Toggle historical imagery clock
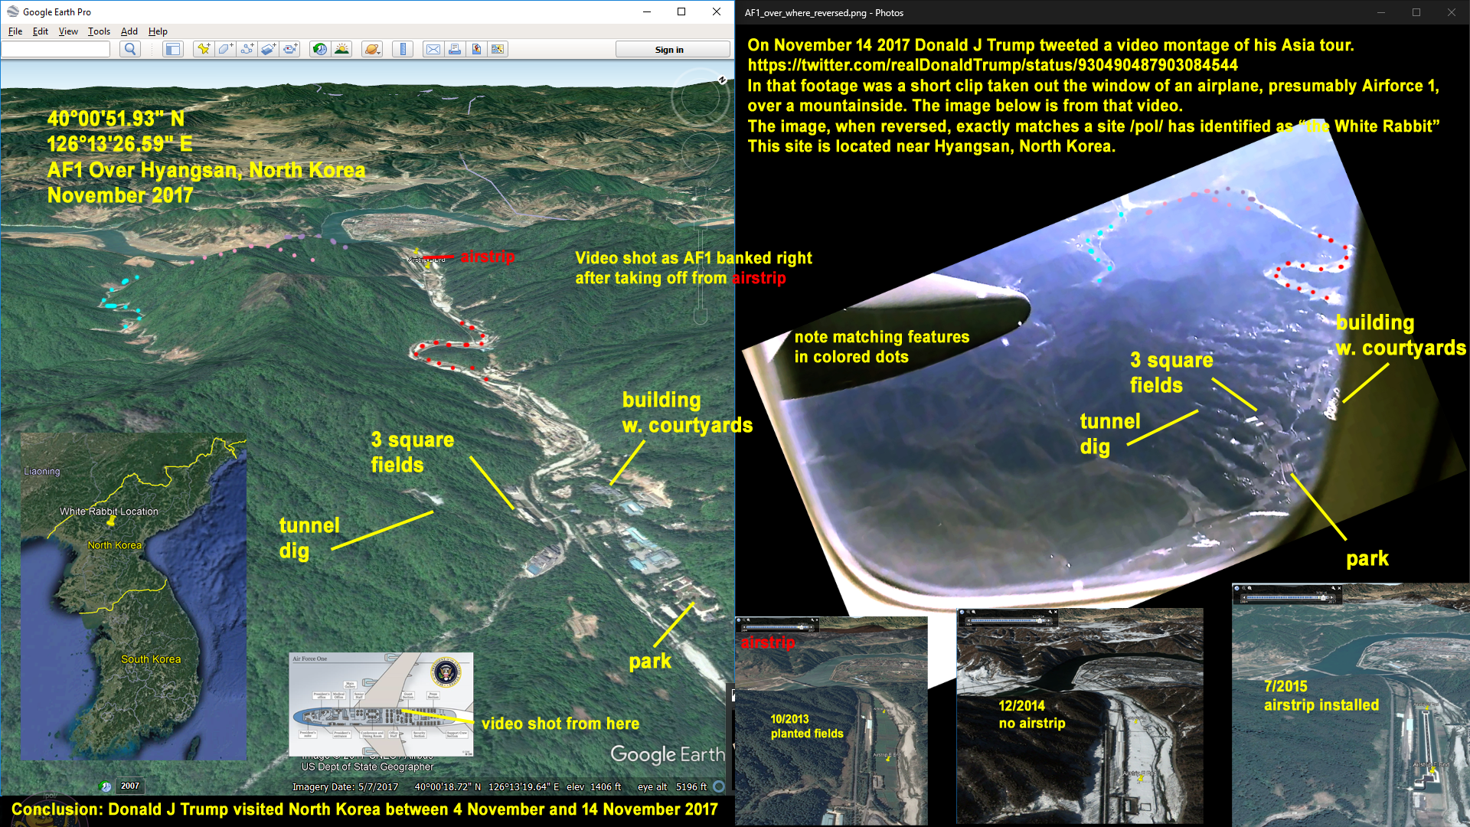 click(x=320, y=50)
